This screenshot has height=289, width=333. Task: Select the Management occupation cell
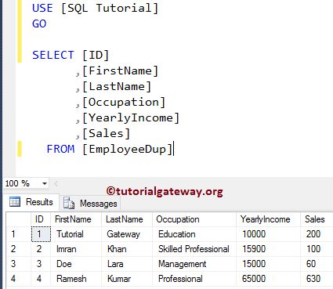(x=194, y=264)
